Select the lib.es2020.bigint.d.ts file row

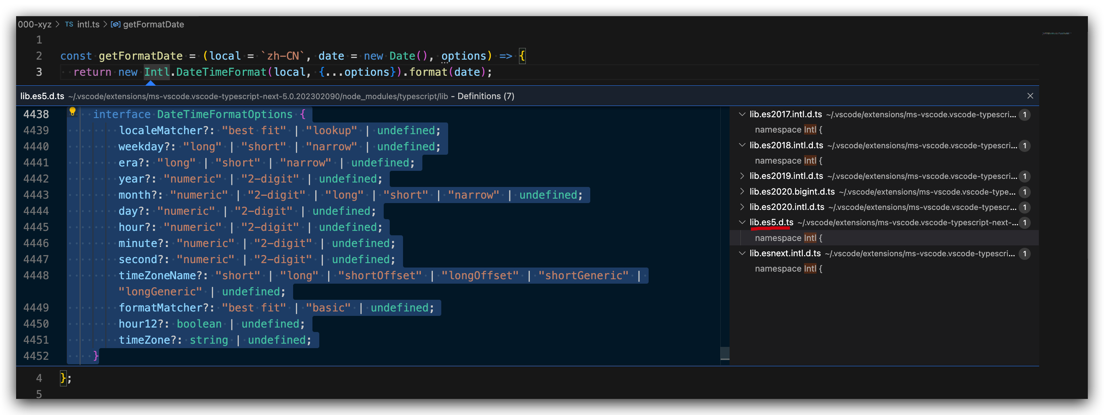pyautogui.click(x=884, y=191)
